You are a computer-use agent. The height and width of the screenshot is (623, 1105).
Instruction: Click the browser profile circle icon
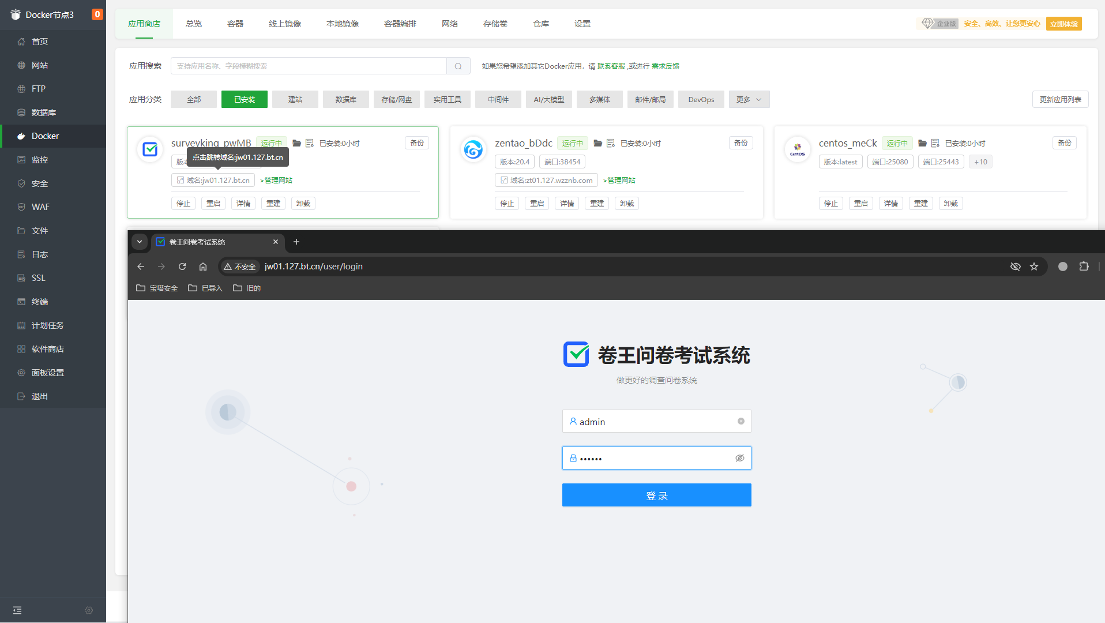pyautogui.click(x=1063, y=267)
